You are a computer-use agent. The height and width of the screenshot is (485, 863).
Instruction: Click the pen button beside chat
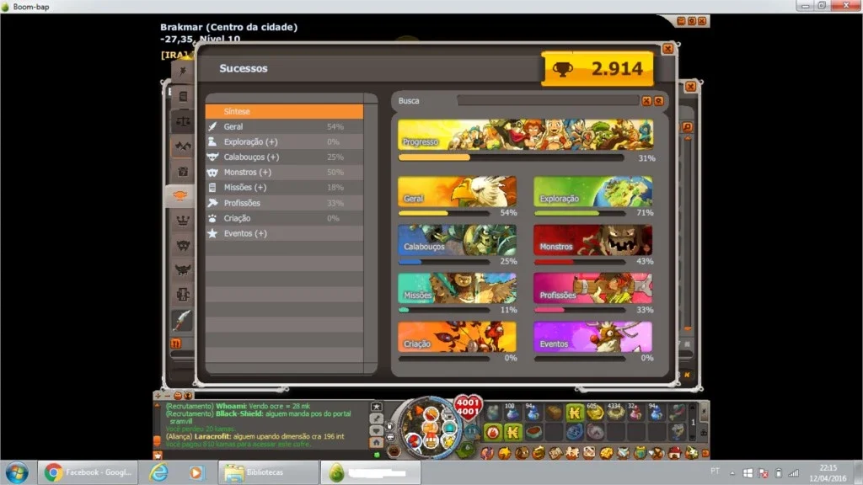click(377, 418)
